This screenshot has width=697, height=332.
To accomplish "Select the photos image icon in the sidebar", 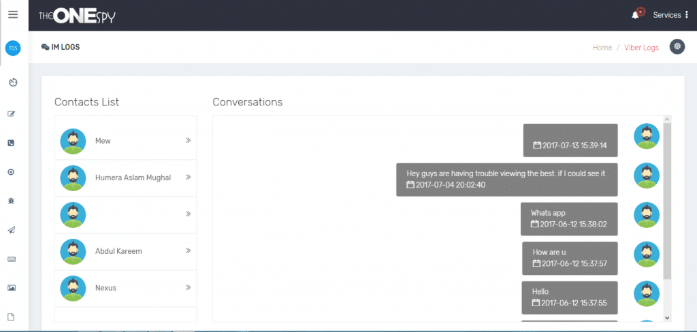I will pos(11,288).
